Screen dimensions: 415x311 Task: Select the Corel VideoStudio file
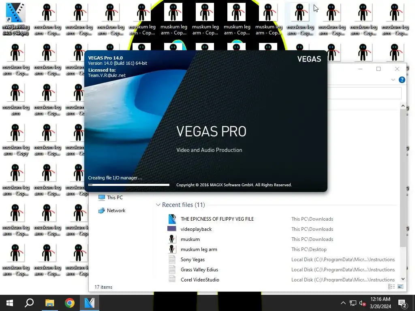click(281, 279)
